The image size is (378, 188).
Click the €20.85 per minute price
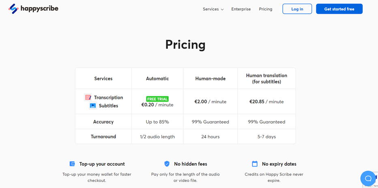266,102
